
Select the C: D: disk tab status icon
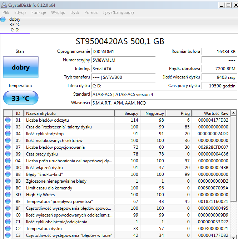3,19
